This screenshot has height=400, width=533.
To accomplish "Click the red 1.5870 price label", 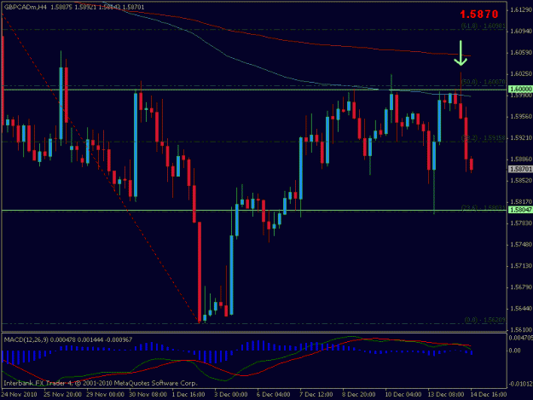I will (x=479, y=14).
